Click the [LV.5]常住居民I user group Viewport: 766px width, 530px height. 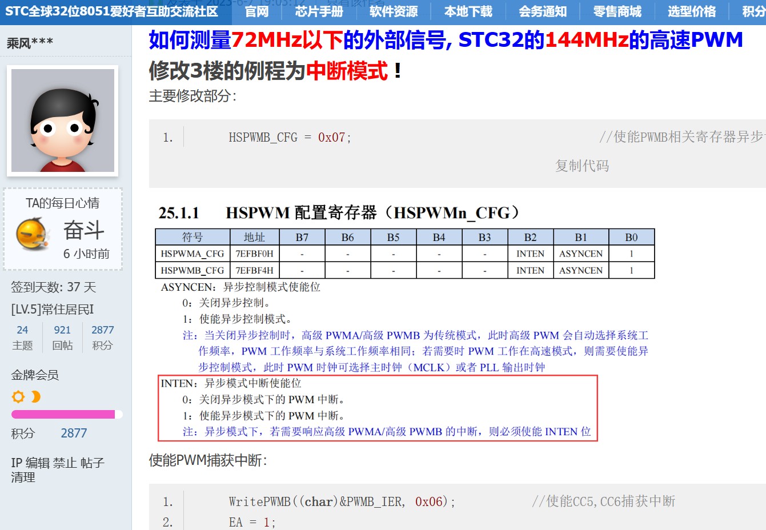(x=53, y=310)
